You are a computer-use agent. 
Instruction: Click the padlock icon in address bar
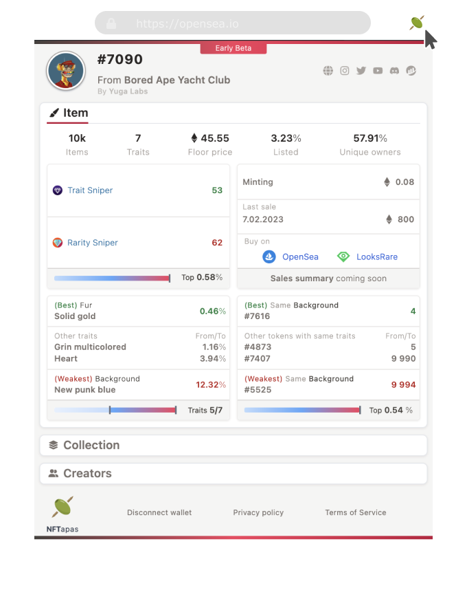[111, 23]
